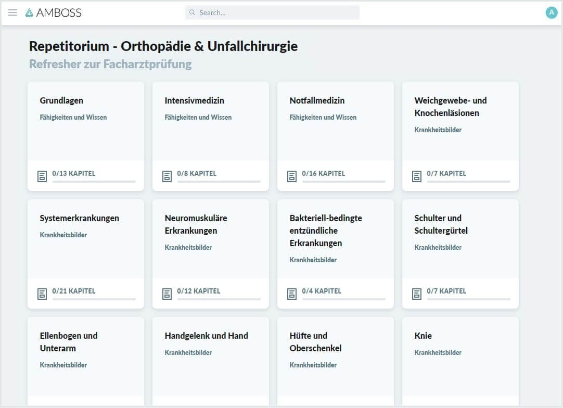
Task: Click the 0/8 KAPITEL progress bar
Action: pos(219,182)
